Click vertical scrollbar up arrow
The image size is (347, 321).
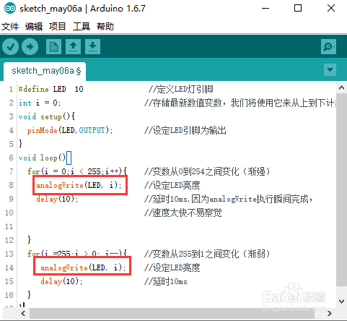click(x=341, y=87)
